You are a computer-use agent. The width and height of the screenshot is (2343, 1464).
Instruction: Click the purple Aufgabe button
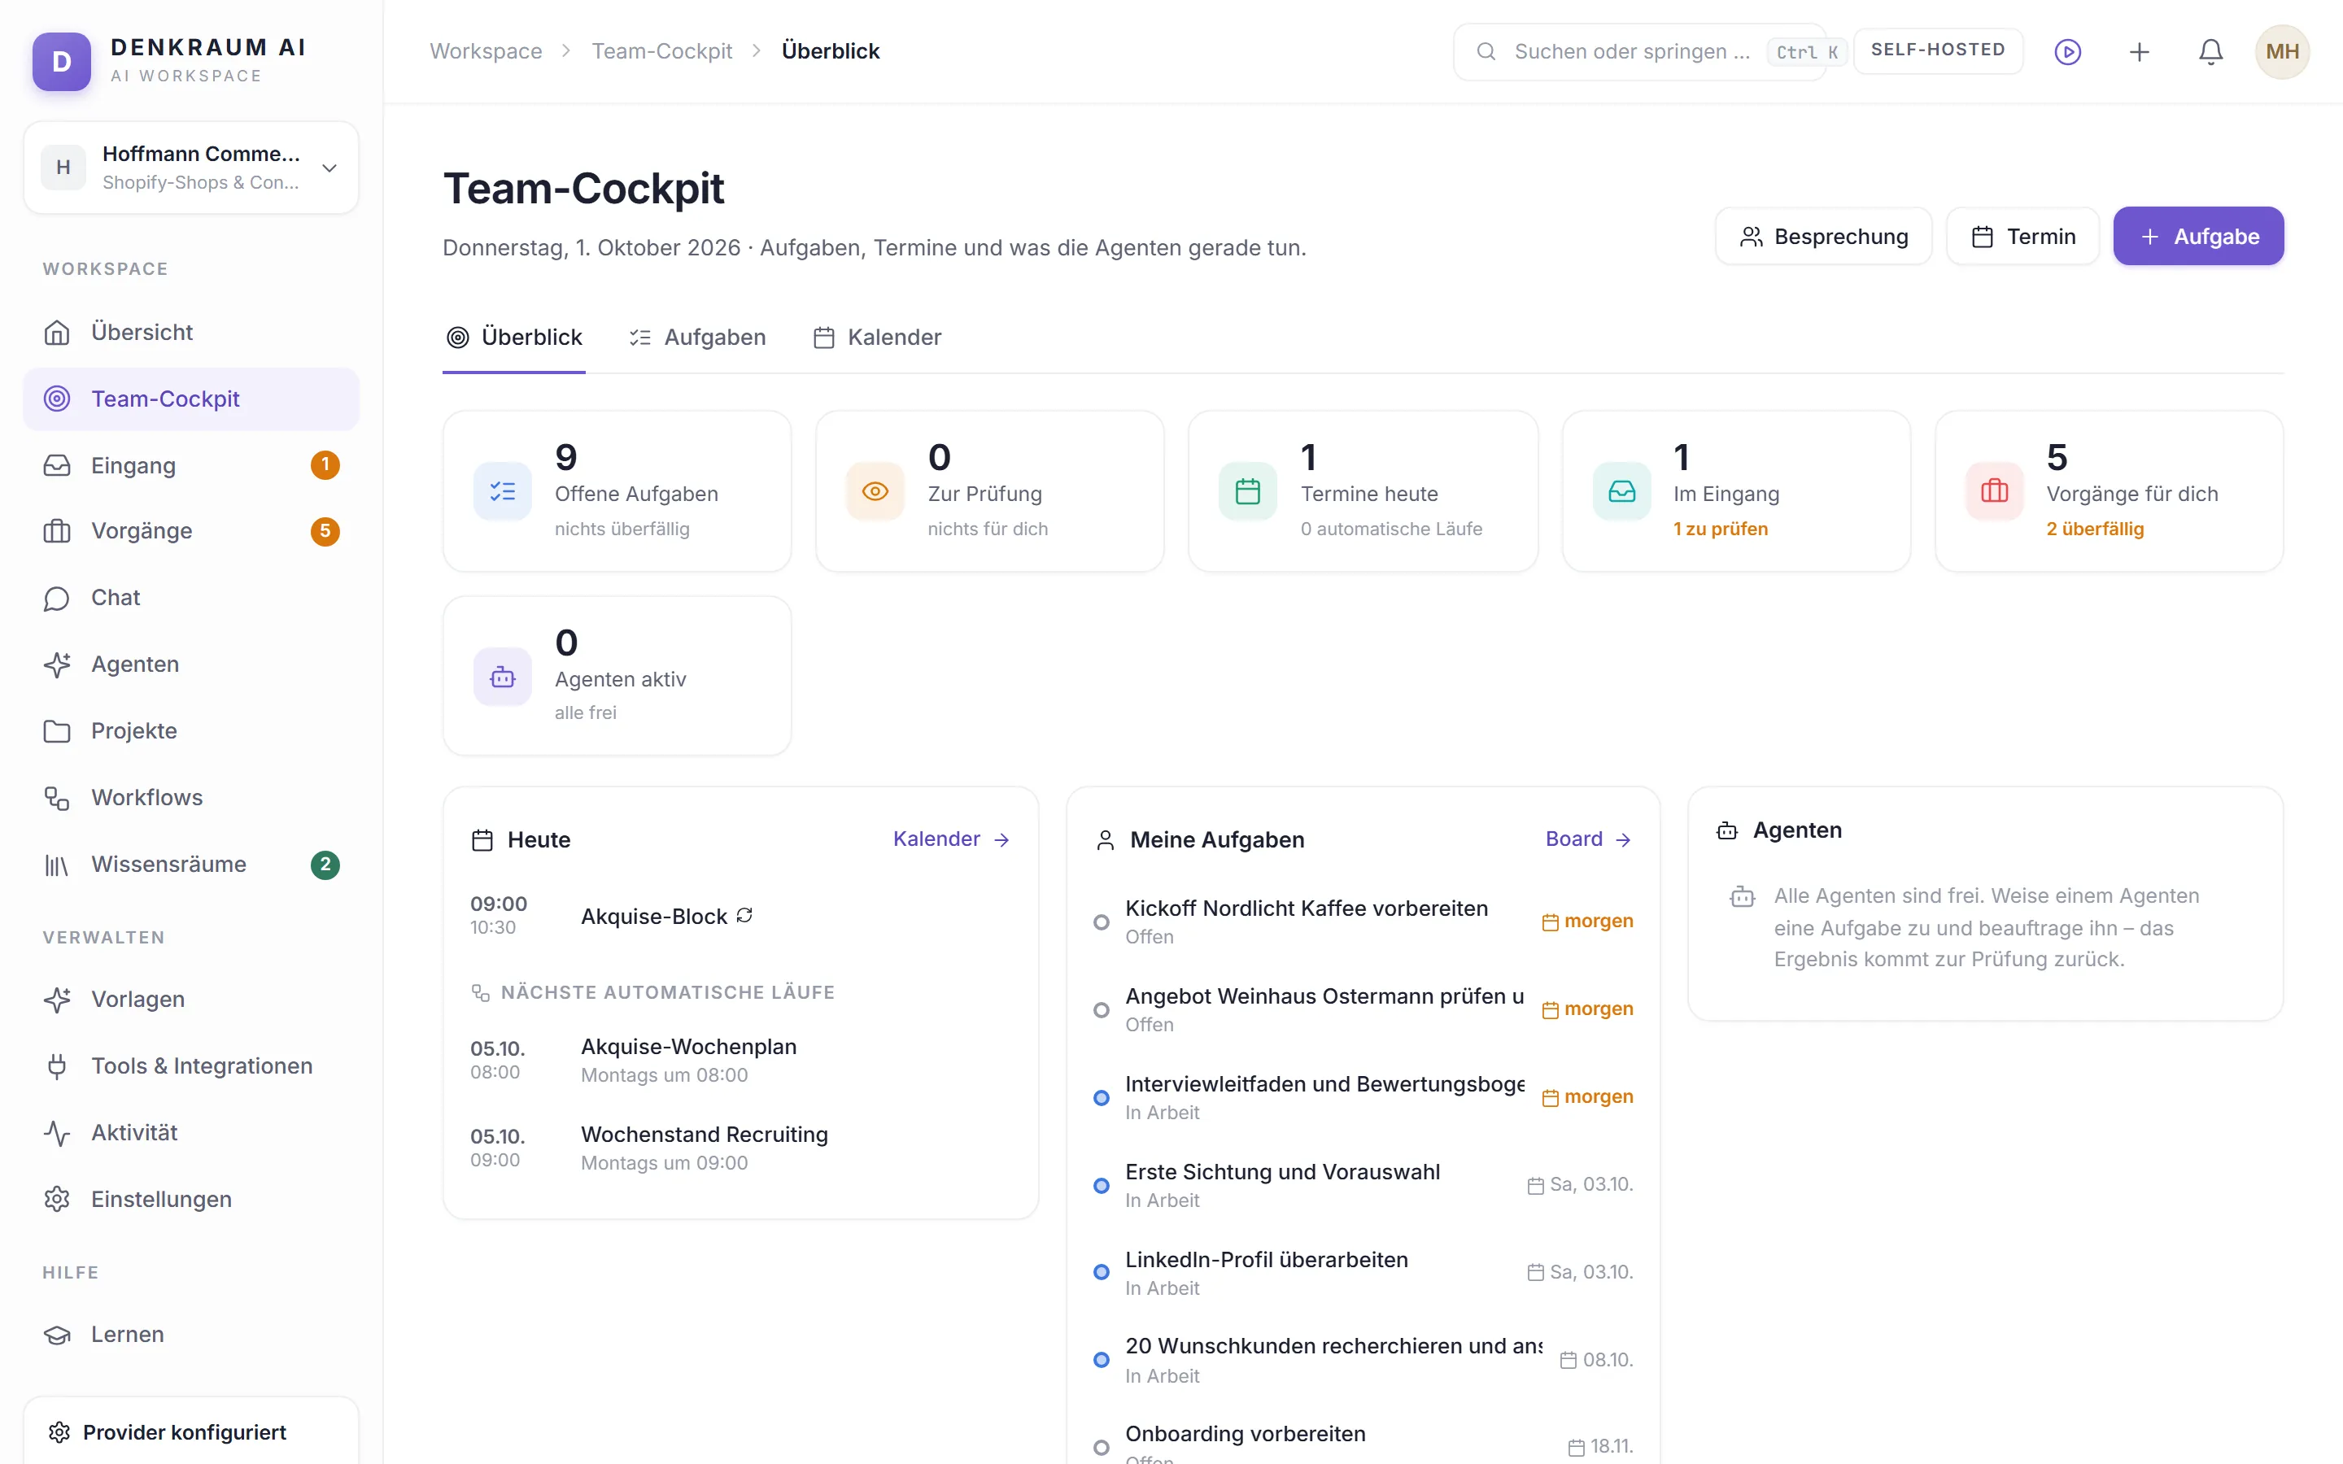tap(2197, 236)
